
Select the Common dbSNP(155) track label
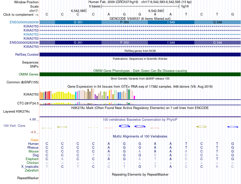click(x=22, y=82)
